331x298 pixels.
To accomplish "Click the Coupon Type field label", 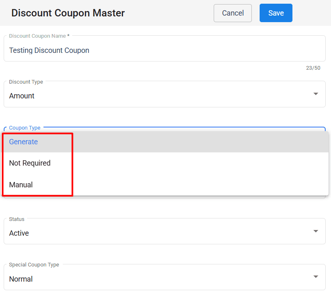I will click(x=25, y=128).
